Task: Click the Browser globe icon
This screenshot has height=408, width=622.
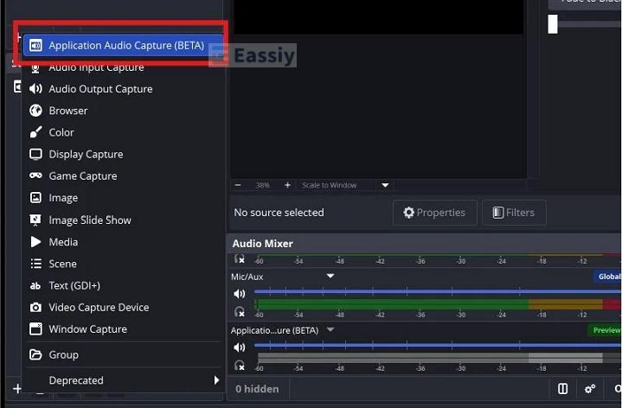Action: (35, 111)
